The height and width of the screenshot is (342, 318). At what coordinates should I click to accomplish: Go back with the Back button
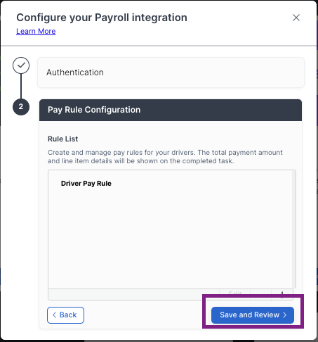[65, 315]
